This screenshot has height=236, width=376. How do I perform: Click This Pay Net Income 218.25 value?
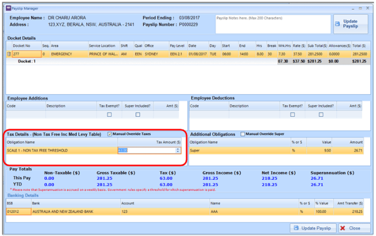click(269, 178)
